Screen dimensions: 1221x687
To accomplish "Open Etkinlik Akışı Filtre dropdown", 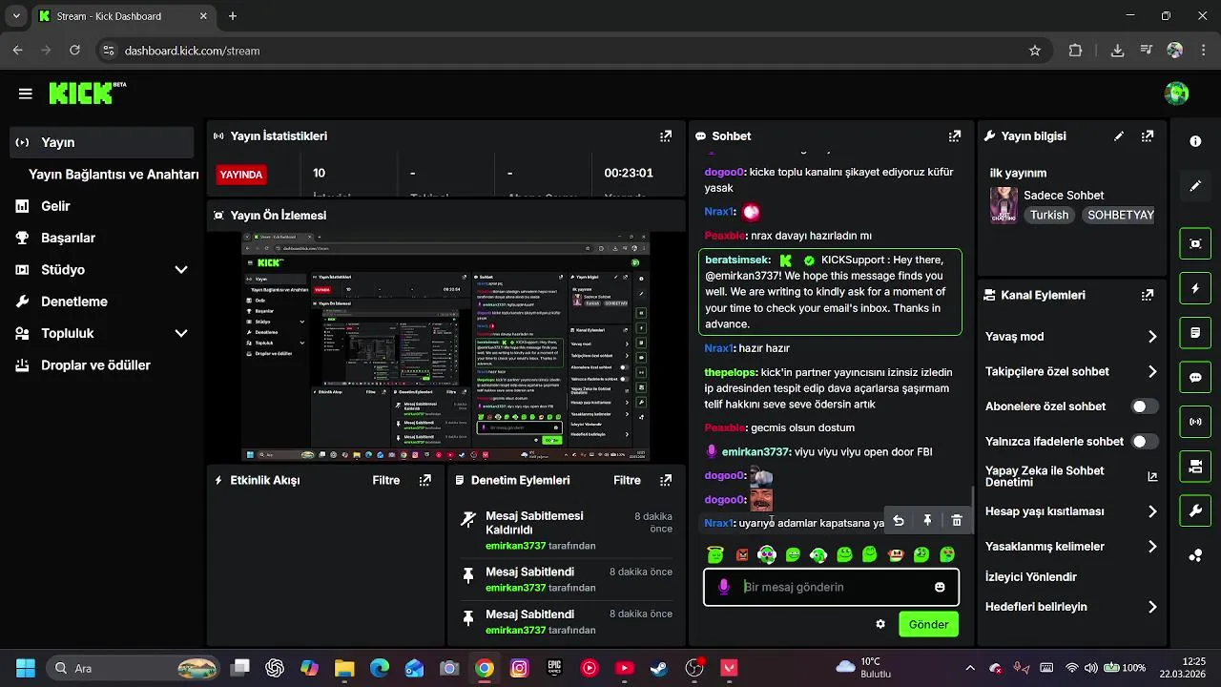I will click(x=386, y=480).
